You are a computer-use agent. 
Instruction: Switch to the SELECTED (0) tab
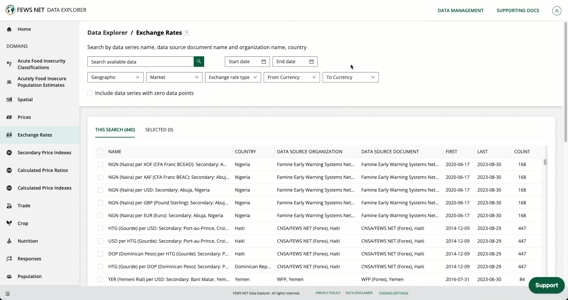click(x=159, y=130)
